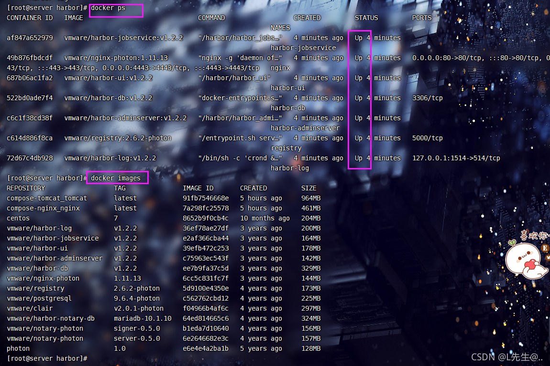Image resolution: width=550 pixels, height=366 pixels.
Task: Click the IMAGE ID column header
Action: [198, 188]
